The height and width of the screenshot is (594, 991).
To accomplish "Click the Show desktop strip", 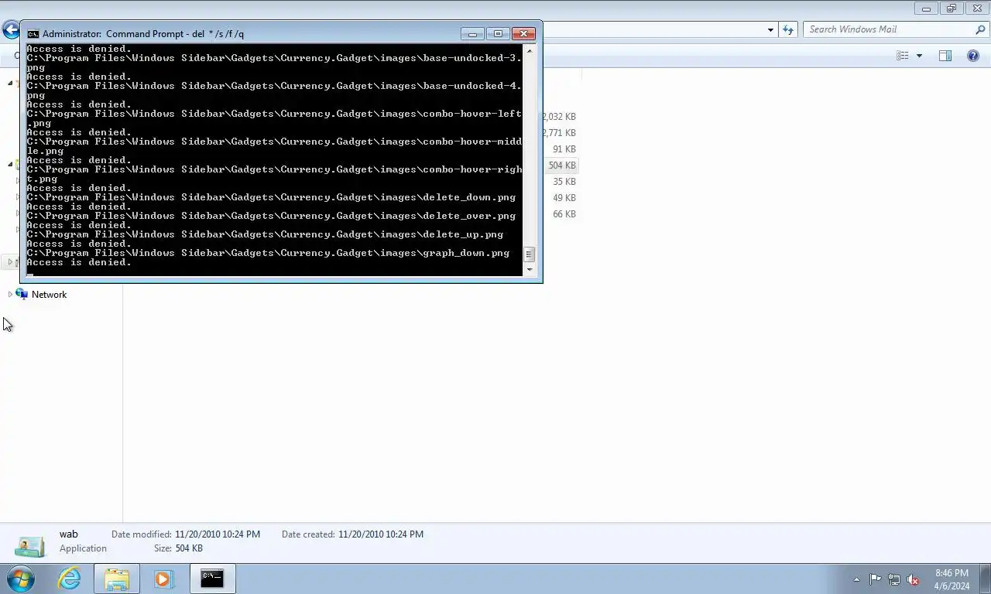I will [985, 579].
